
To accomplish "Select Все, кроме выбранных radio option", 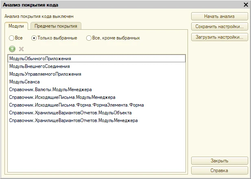I will [x=89, y=38].
